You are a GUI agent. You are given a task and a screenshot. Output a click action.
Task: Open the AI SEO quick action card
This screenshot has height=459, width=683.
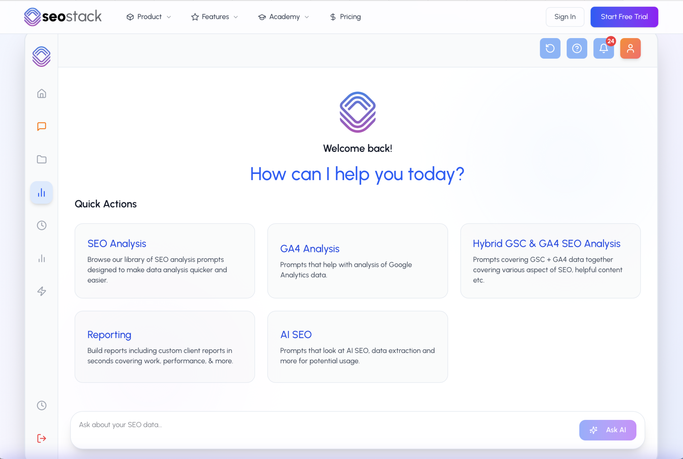point(358,347)
